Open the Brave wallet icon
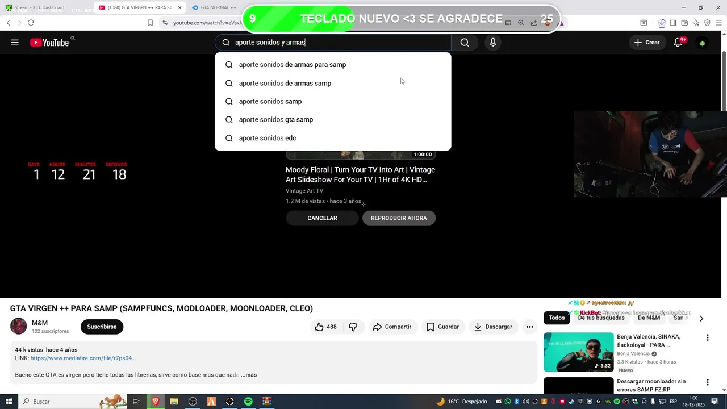 pyautogui.click(x=684, y=23)
